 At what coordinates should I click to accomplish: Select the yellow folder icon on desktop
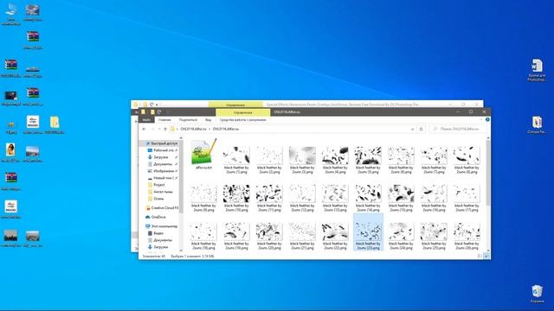pyautogui.click(x=55, y=124)
